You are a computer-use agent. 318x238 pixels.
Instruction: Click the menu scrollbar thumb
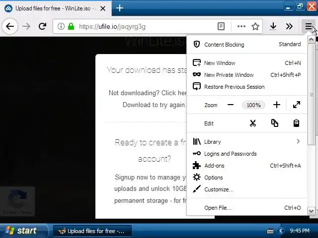click(312, 94)
